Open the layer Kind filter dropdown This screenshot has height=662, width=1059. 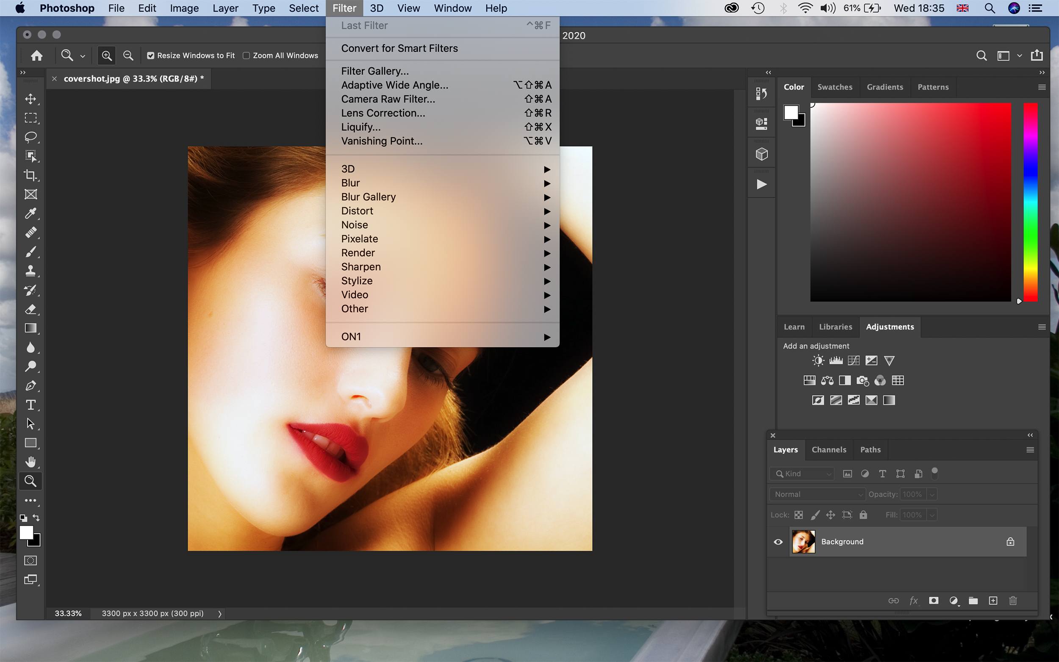coord(802,474)
